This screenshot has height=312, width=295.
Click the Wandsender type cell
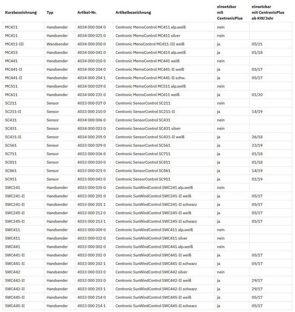(57, 44)
